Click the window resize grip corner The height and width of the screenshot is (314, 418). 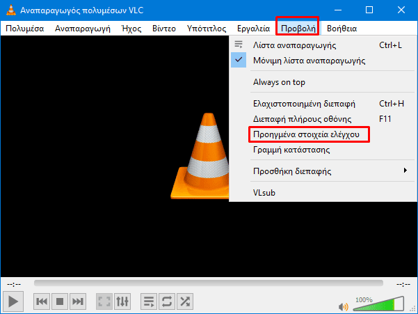coord(414,309)
